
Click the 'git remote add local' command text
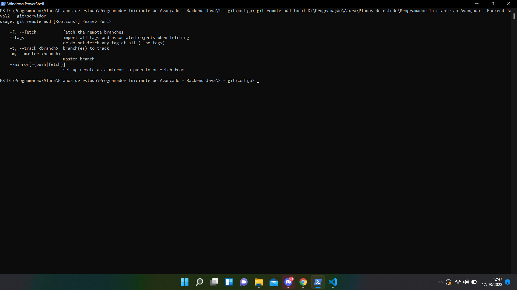[281, 11]
